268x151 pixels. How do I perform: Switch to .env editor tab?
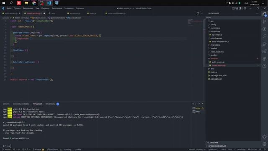[53, 13]
